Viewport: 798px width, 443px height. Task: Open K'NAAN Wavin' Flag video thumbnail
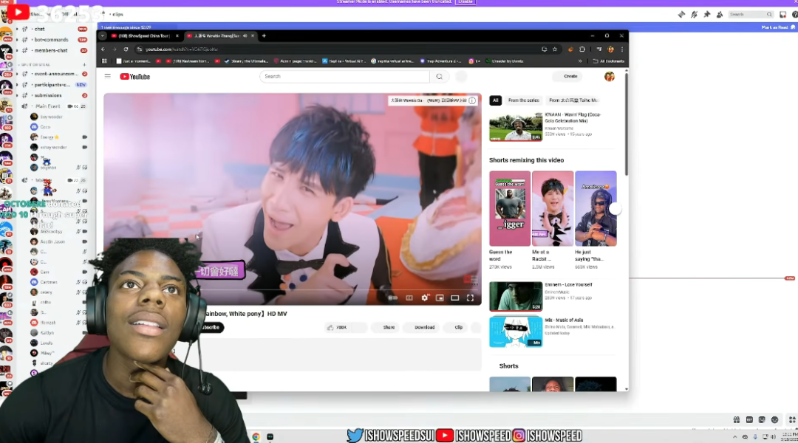pyautogui.click(x=516, y=126)
